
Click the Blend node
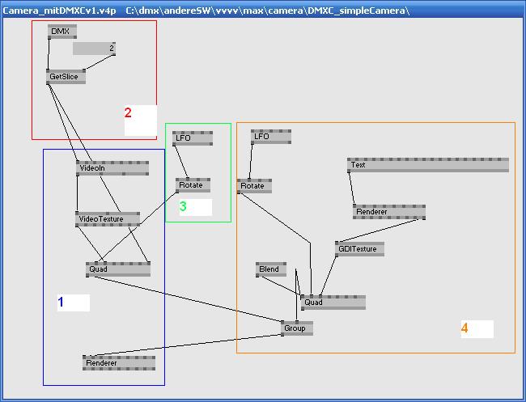(x=270, y=269)
